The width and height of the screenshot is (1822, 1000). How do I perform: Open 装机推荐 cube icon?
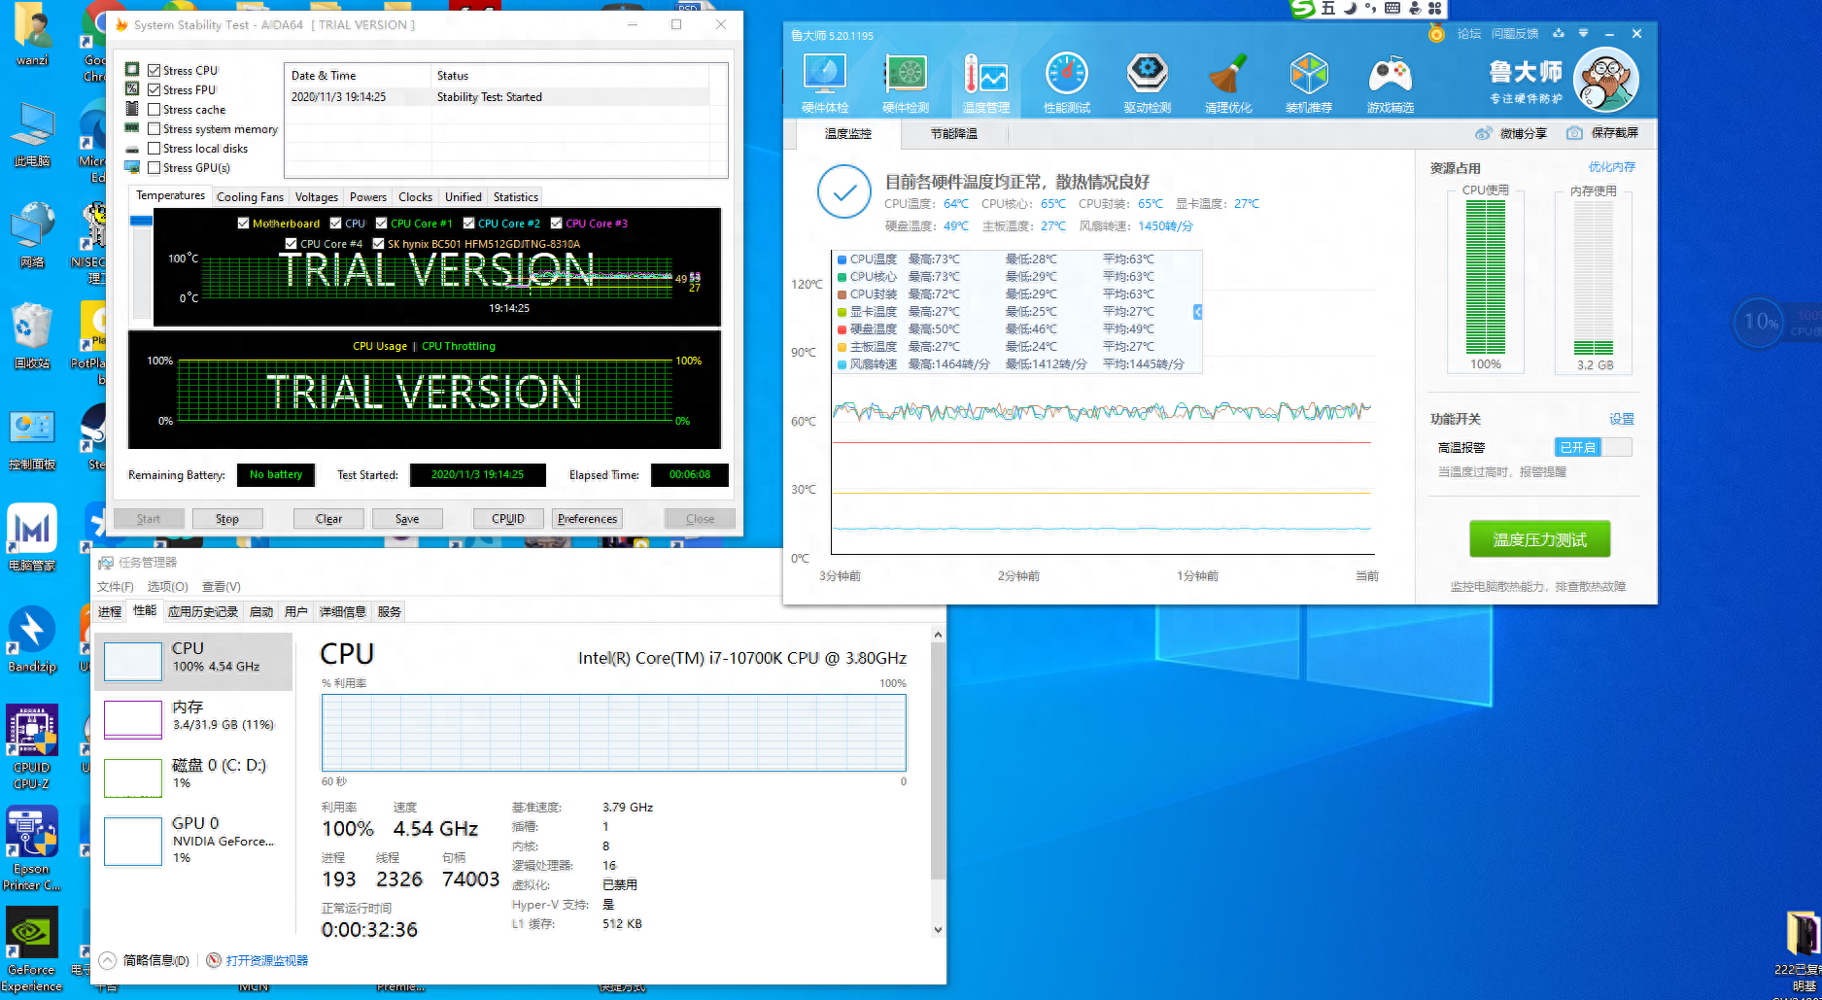pyautogui.click(x=1309, y=82)
